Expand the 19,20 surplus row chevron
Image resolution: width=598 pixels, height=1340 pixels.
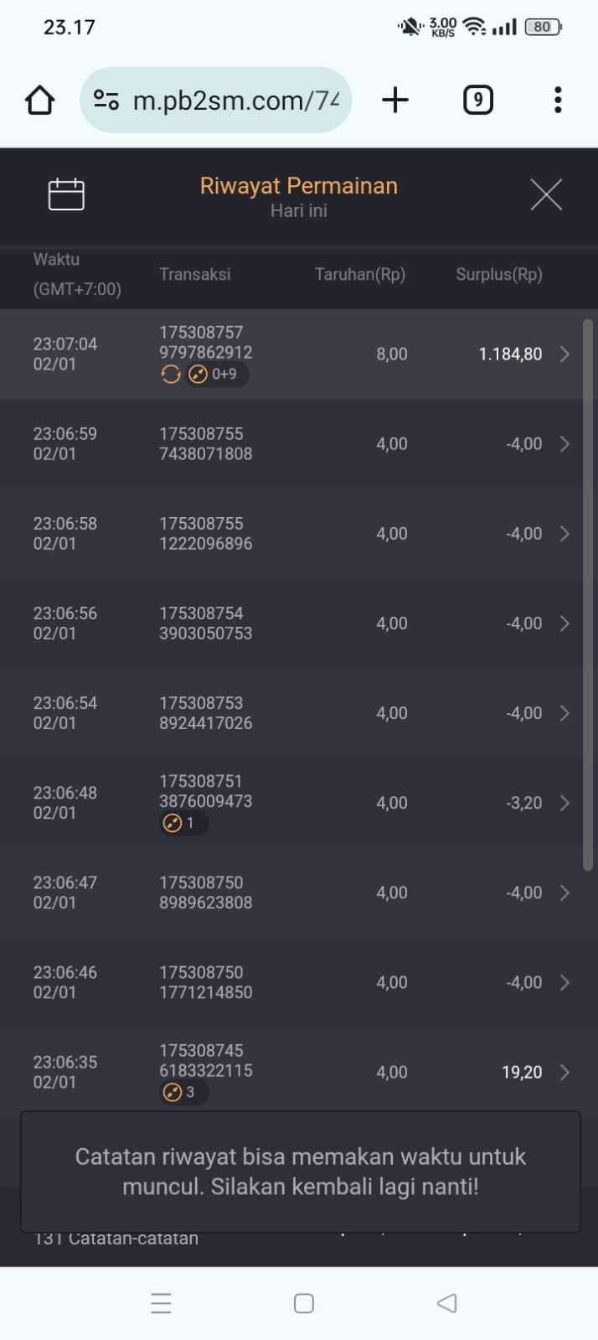pos(564,1072)
